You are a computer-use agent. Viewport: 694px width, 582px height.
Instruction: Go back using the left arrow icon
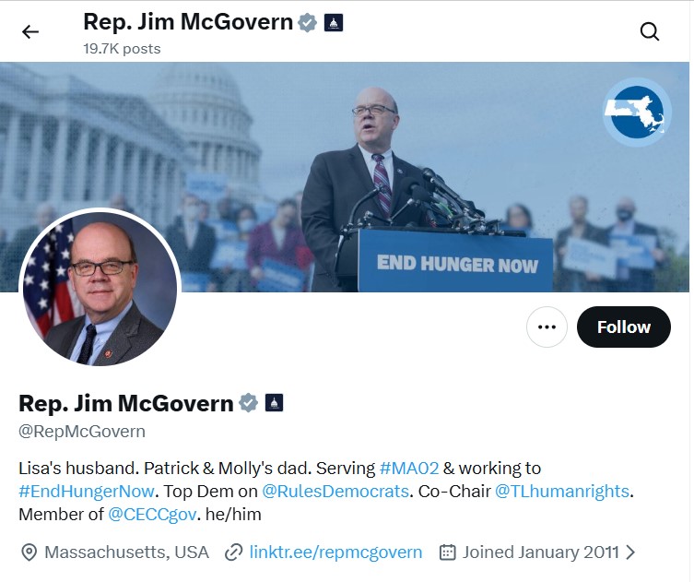pyautogui.click(x=30, y=32)
